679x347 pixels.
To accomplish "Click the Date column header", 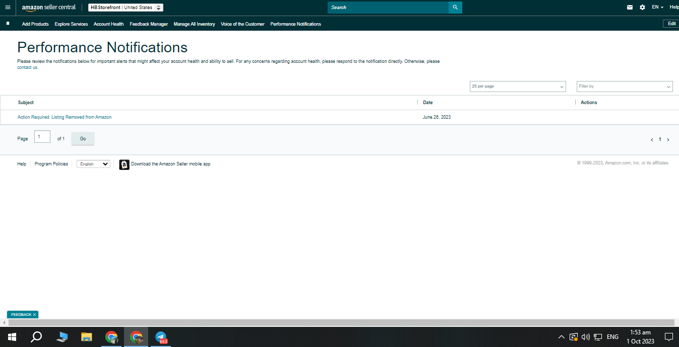I will [427, 103].
